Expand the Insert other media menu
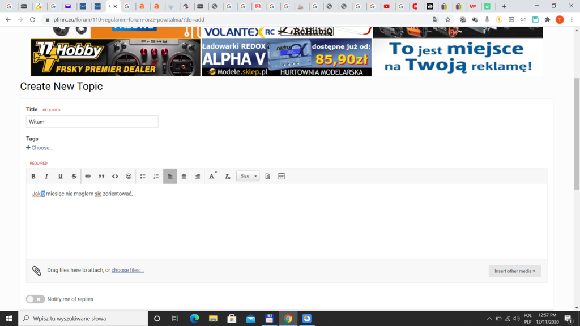The height and width of the screenshot is (326, 580). point(514,271)
